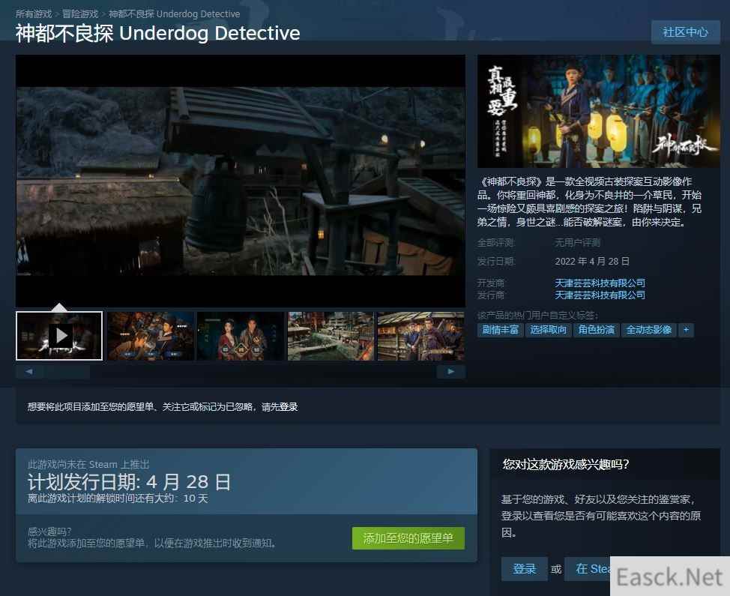Screen dimensions: 730x596
Task: Add a tag with the plus button
Action: (x=686, y=330)
